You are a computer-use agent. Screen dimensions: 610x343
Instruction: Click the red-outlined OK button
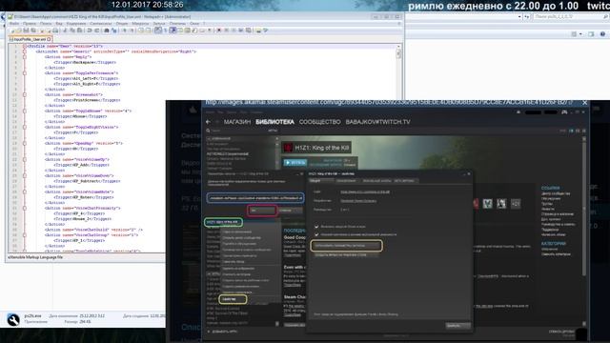(x=263, y=211)
